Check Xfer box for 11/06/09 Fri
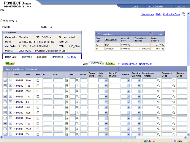This screenshot has height=143, width=190. [x=38, y=102]
